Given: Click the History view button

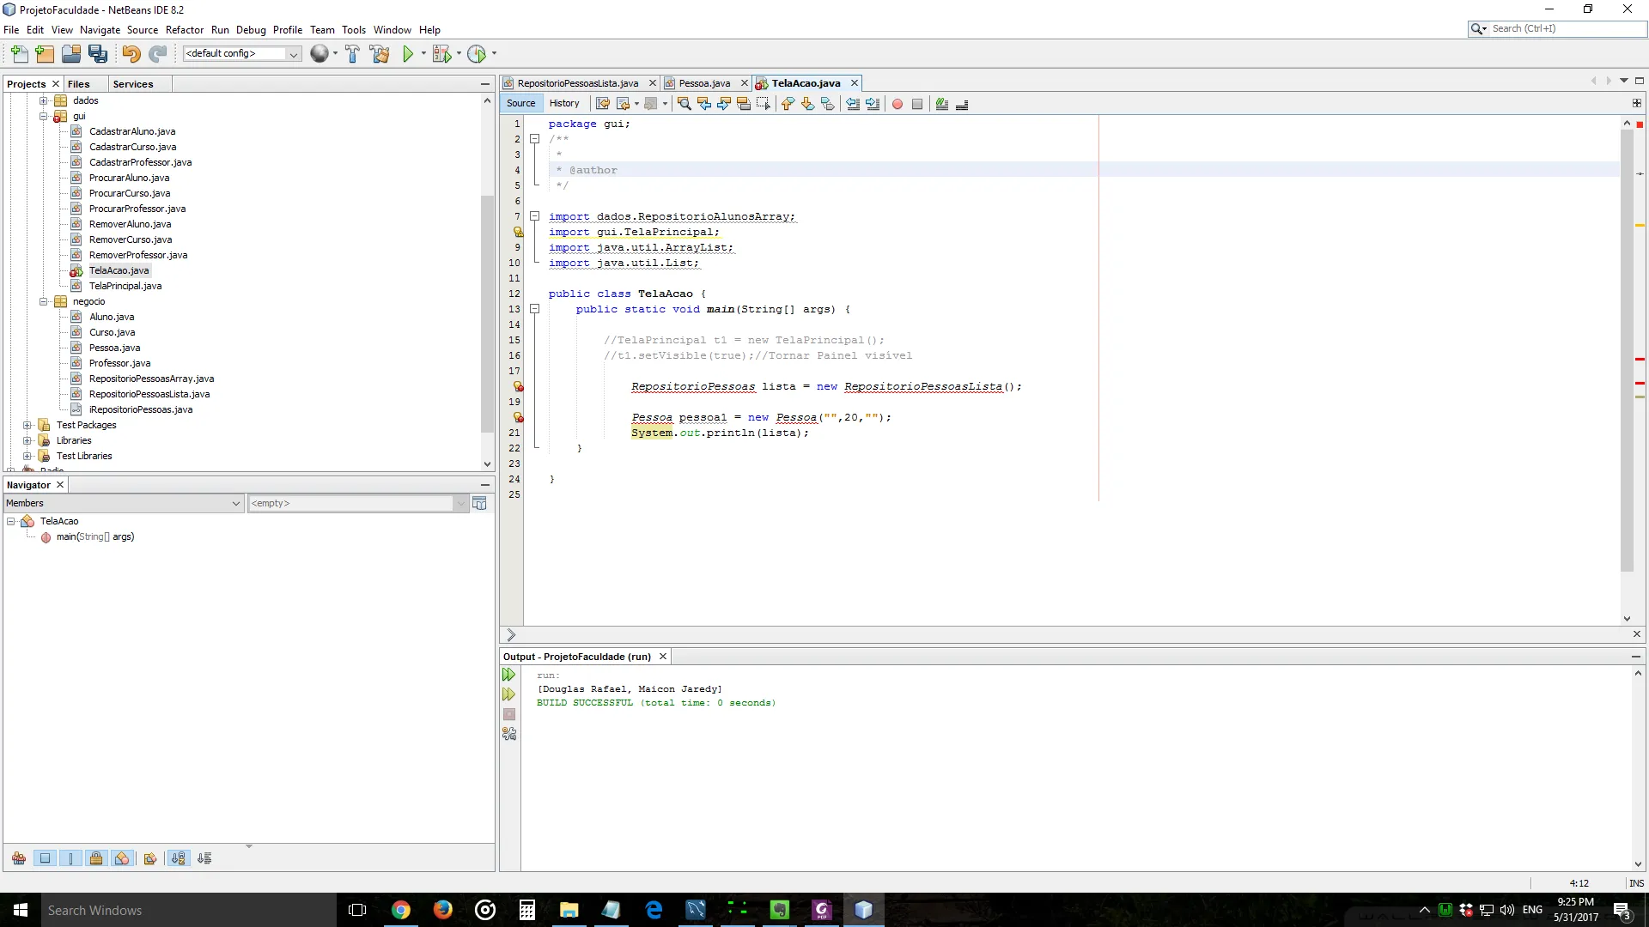Looking at the screenshot, I should [564, 103].
